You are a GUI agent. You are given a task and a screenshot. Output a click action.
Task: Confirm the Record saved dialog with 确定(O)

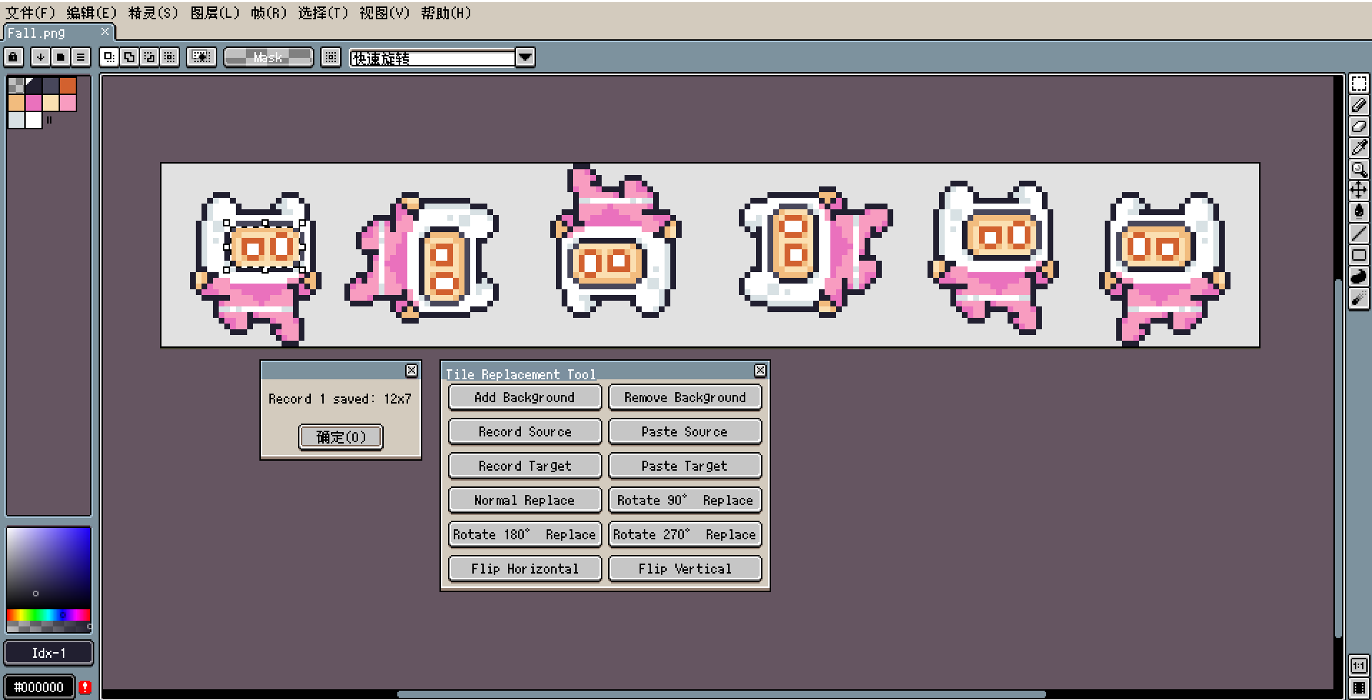coord(341,436)
